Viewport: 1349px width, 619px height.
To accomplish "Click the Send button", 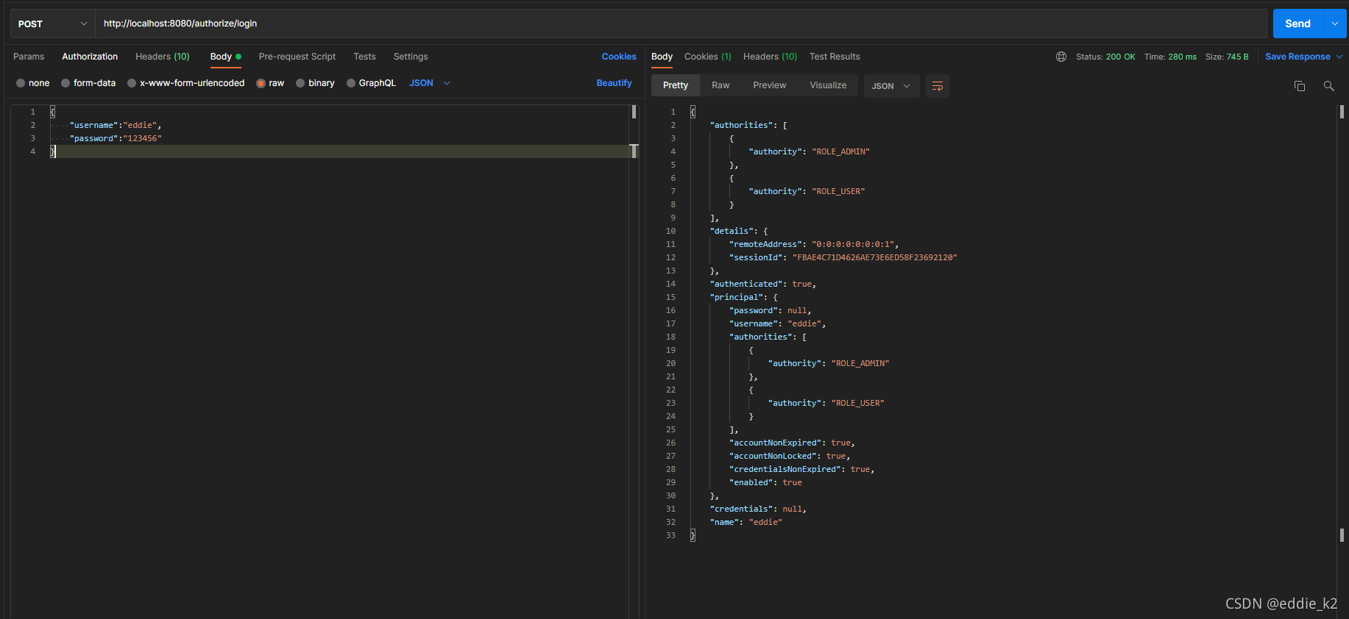I will [x=1297, y=24].
